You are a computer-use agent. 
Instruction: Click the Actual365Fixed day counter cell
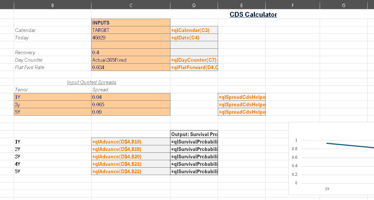click(x=131, y=60)
